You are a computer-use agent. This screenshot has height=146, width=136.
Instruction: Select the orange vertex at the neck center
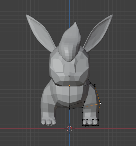point(70,86)
